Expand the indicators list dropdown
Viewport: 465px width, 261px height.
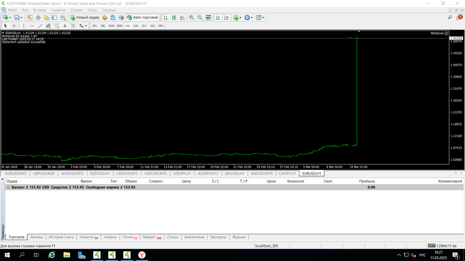click(x=240, y=17)
